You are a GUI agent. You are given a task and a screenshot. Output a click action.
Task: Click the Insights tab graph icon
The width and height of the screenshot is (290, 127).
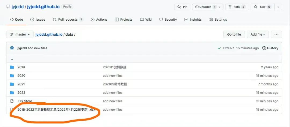click(x=186, y=19)
